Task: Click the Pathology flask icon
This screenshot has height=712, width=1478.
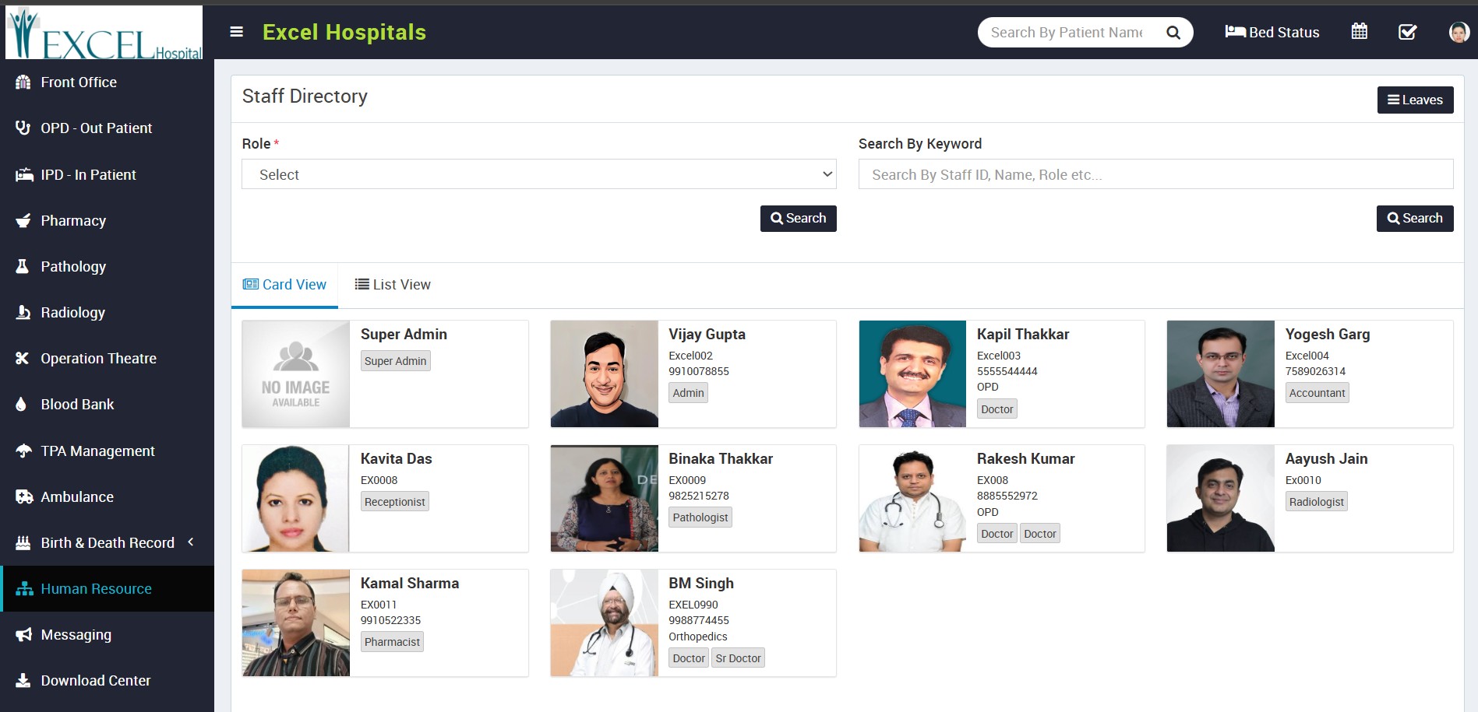Action: tap(23, 267)
